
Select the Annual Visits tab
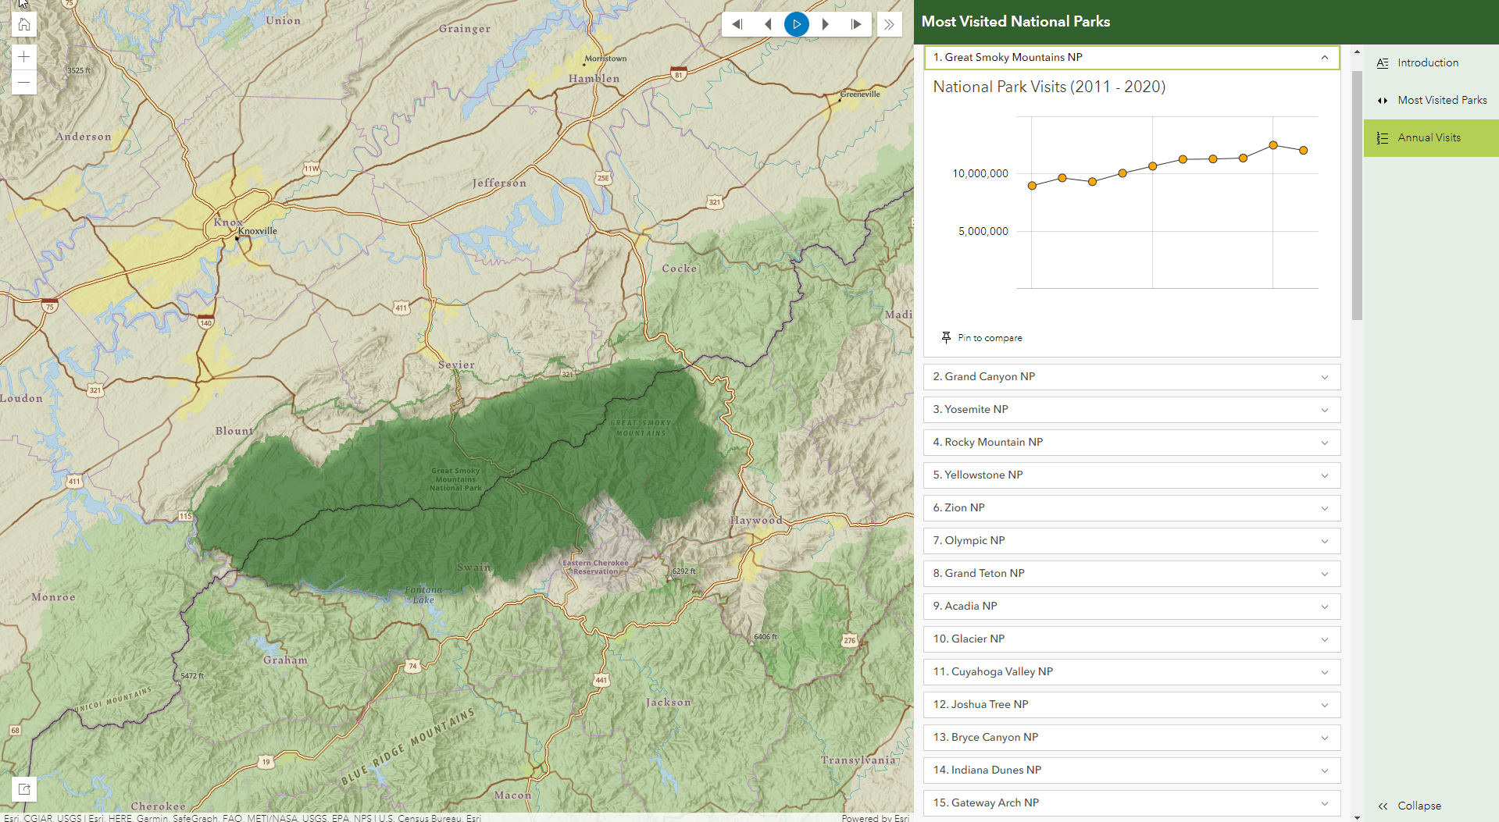tap(1431, 137)
